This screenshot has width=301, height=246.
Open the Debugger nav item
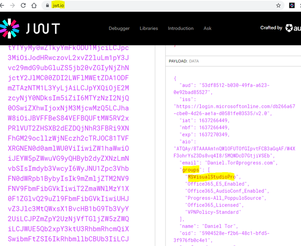tap(119, 28)
